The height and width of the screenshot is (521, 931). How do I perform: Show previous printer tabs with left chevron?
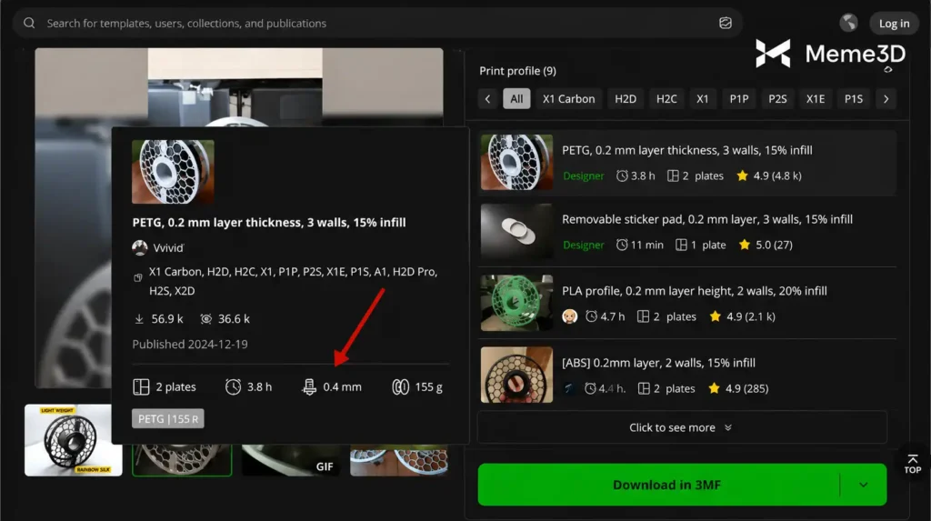click(487, 98)
